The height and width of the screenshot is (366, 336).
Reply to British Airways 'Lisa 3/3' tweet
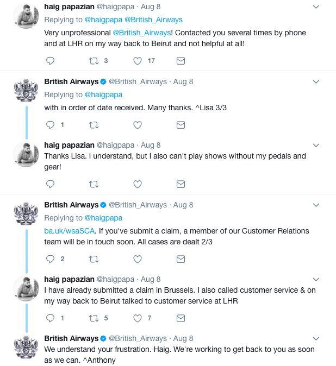pyautogui.click(x=50, y=125)
